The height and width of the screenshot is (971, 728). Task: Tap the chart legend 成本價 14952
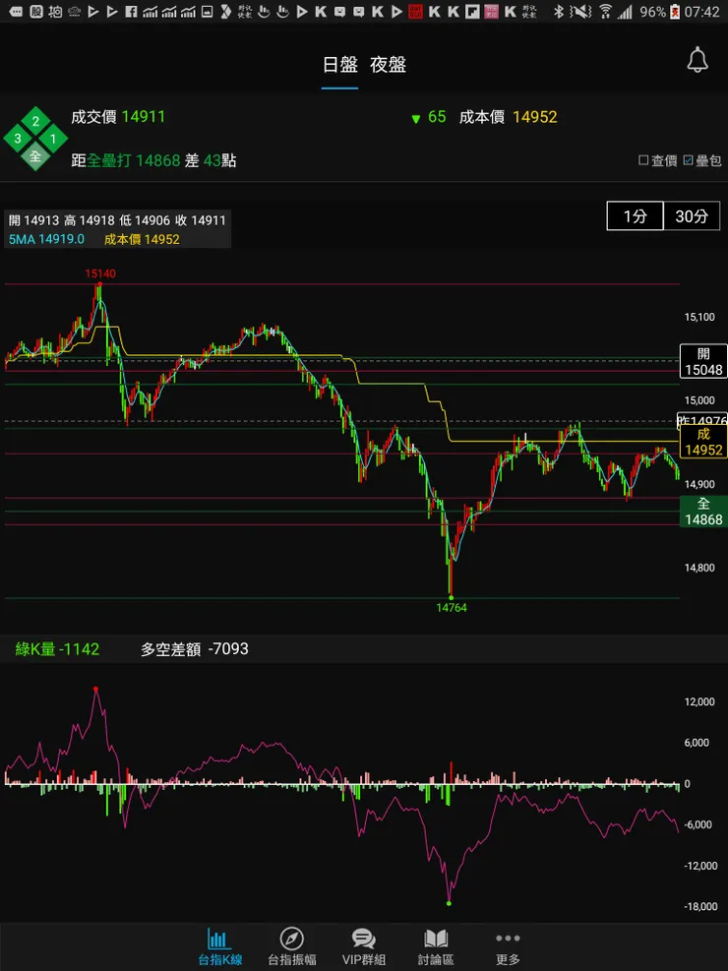pyautogui.click(x=142, y=239)
